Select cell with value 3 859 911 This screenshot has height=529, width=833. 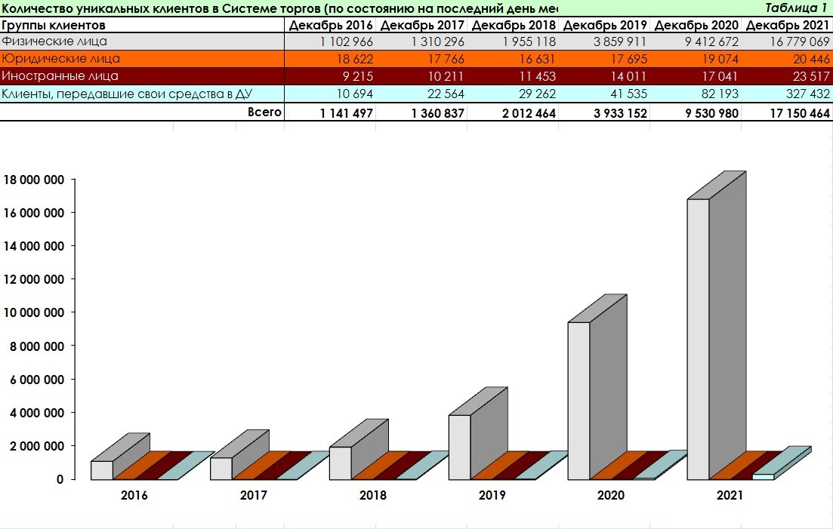(x=604, y=42)
